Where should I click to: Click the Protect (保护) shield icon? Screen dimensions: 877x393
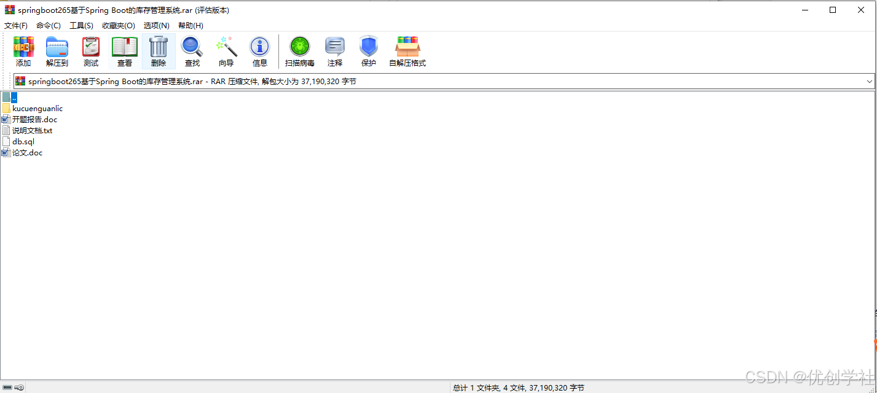coord(369,47)
